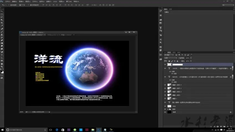Select the 洋流 layer thumbnail
Screen dimensions: 235x132
click(170, 106)
